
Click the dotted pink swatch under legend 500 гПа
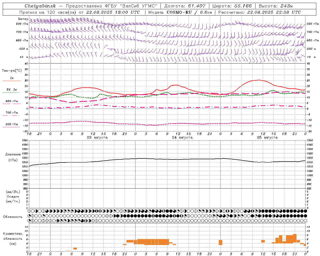click(11, 127)
